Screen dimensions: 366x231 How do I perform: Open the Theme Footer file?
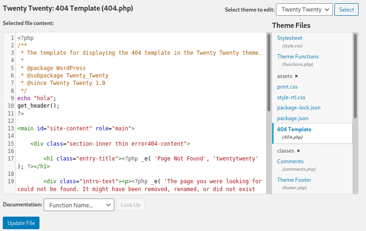click(294, 180)
